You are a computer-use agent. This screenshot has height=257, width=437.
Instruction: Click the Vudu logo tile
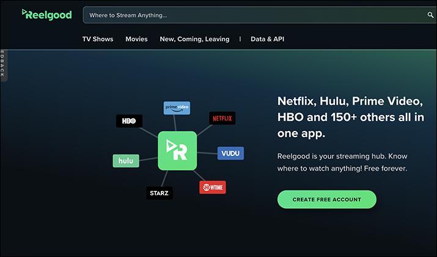coord(230,153)
